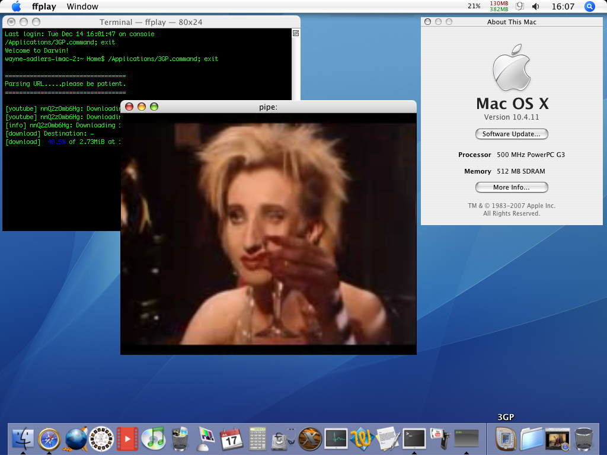Restore the minimized Safari window thumbnail
Image resolution: width=607 pixels, height=455 pixels.
[558, 439]
